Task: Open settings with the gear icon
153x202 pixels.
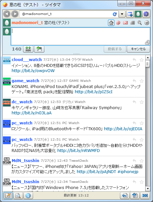Action: point(146,14)
